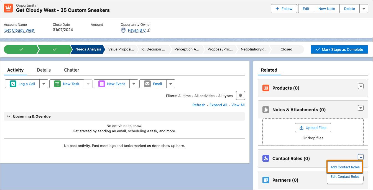Select the Related tab
This screenshot has height=190, width=373.
[269, 70]
